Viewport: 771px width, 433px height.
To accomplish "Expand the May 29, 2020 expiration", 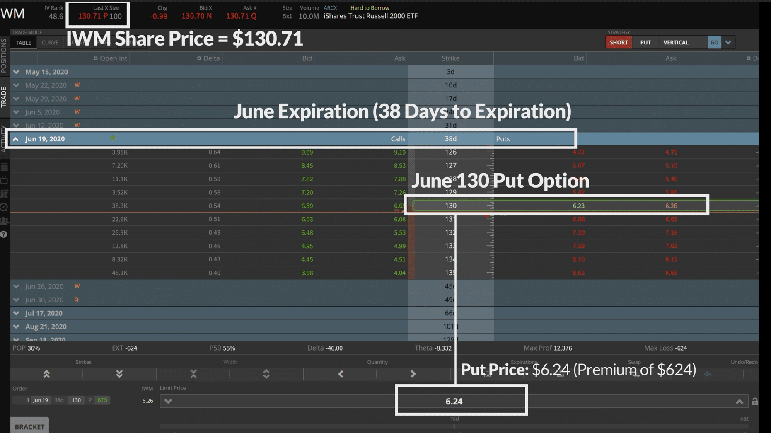I will click(x=16, y=99).
